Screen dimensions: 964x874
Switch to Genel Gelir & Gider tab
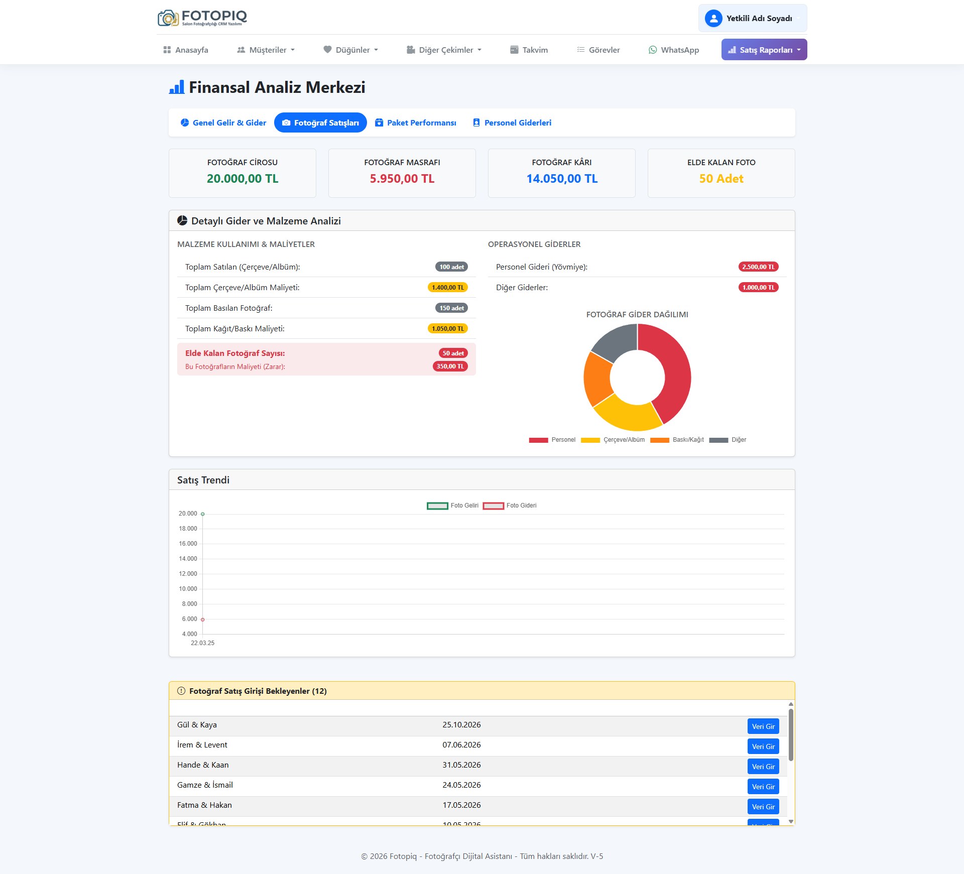(223, 122)
